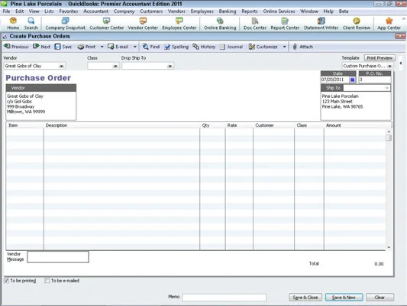Click the Qty column header
407x306 pixels.
point(205,125)
